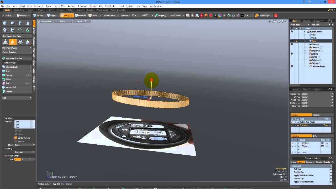Toggle visibility of the Base mesh
Viewport: 336px width, 189px height.
pyautogui.click(x=292, y=41)
